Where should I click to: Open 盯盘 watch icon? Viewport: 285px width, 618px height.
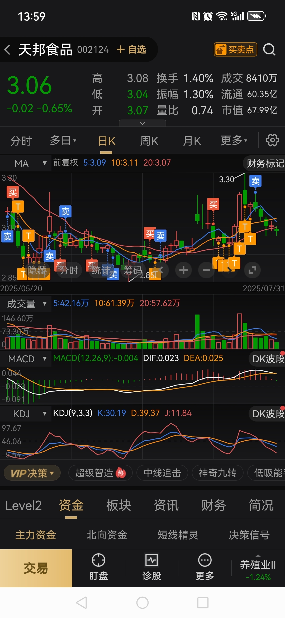tap(98, 567)
